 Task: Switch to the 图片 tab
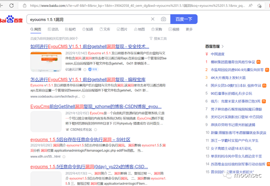tap(122, 29)
